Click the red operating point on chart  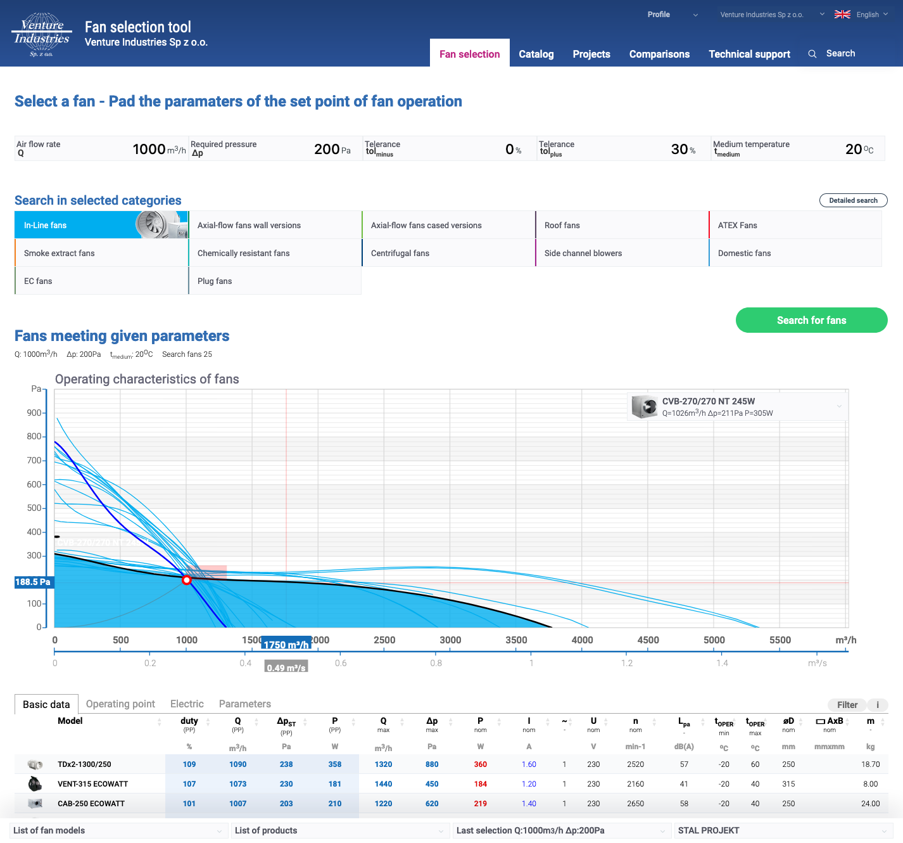coord(187,580)
